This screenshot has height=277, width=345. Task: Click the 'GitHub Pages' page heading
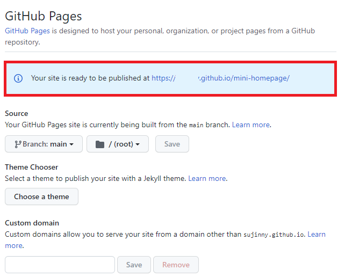point(44,16)
